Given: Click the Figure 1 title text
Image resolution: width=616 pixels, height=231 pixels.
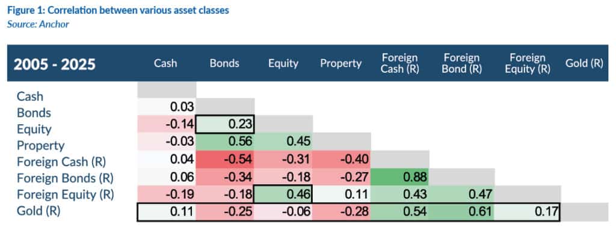Looking at the screenshot, I should click(x=118, y=11).
